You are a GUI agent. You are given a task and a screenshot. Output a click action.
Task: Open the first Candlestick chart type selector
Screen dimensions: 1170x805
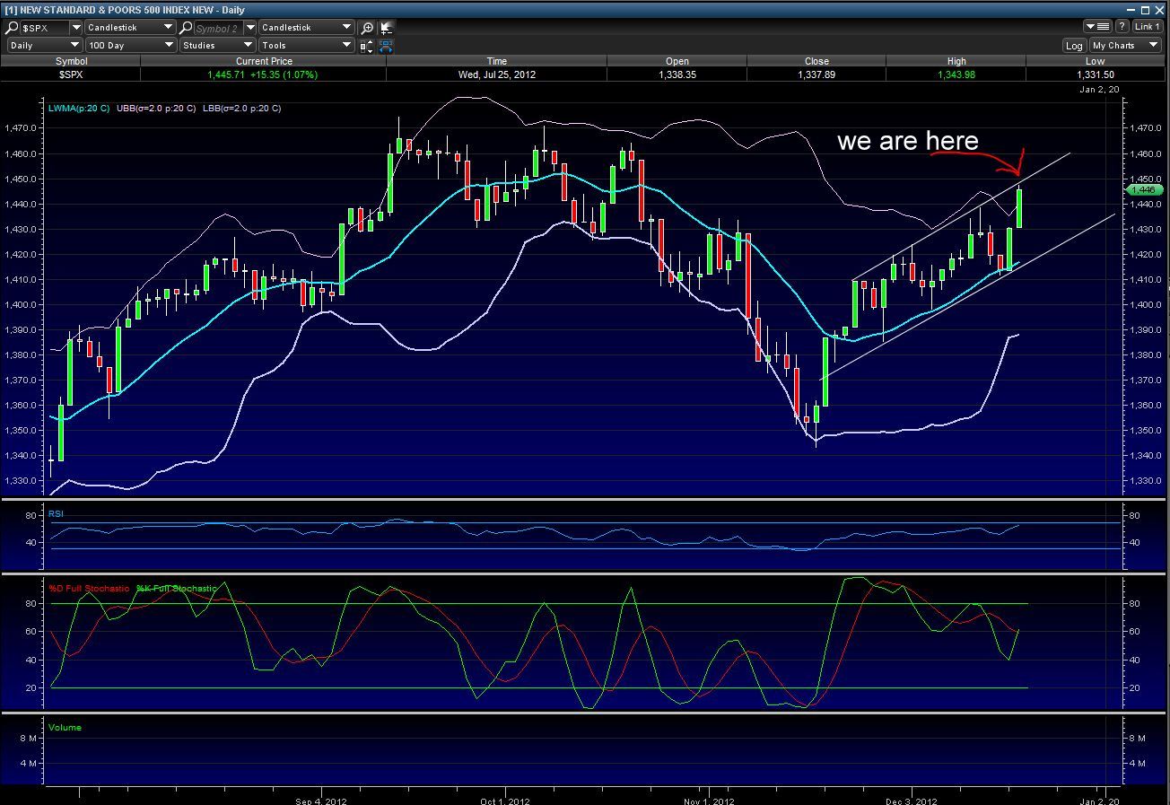130,28
